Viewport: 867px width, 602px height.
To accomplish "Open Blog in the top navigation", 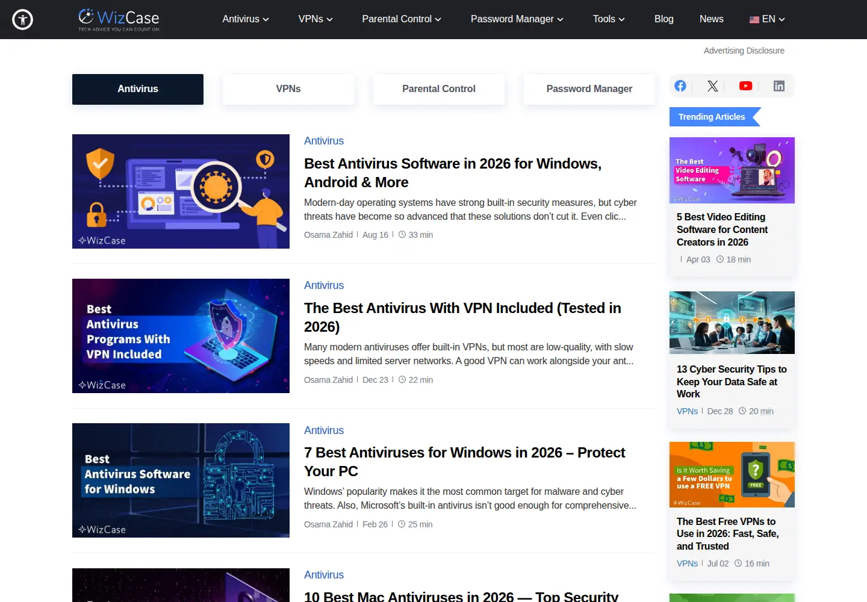I will (664, 19).
